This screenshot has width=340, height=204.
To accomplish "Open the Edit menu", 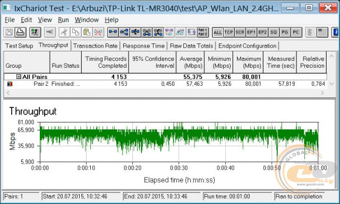I will 26,20.
